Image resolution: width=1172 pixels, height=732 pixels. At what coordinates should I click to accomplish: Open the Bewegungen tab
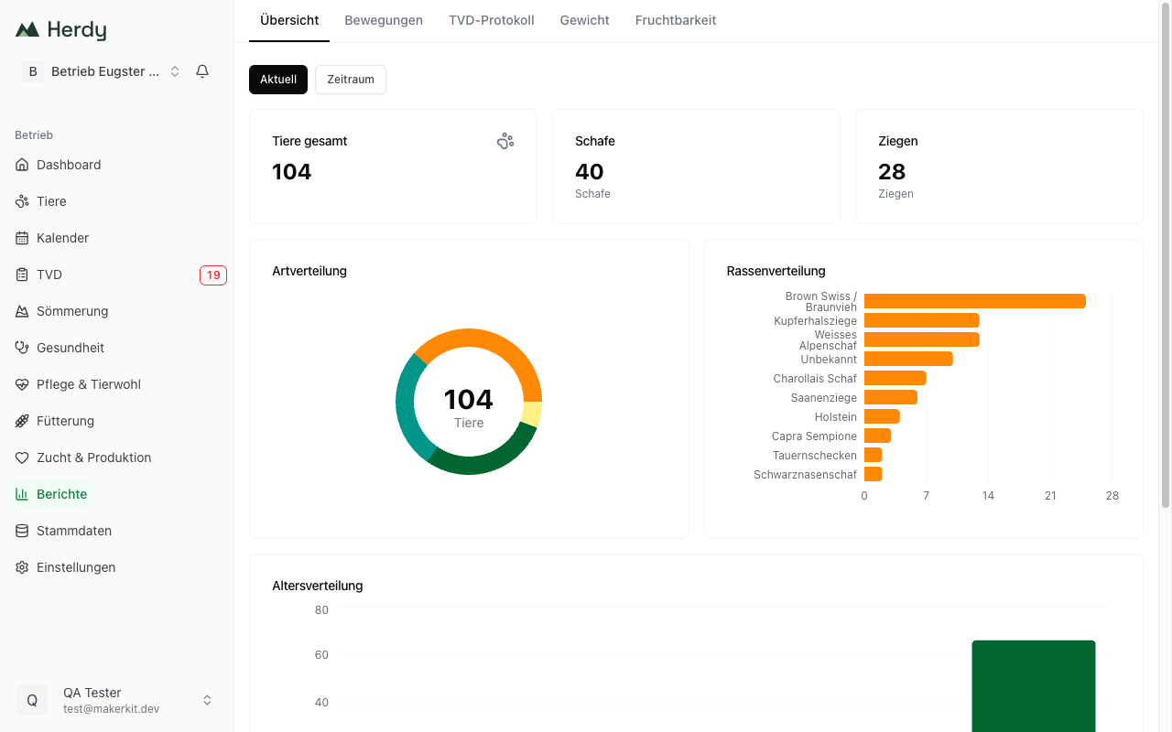point(384,20)
